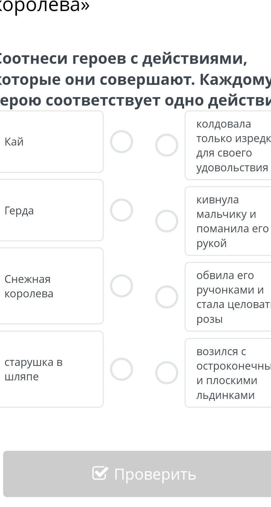Select radio circle for 'возился с льдинками' answer

pyautogui.click(x=167, y=373)
